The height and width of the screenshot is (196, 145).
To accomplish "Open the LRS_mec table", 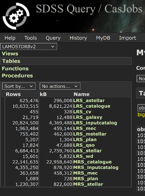I will coord(85,128).
